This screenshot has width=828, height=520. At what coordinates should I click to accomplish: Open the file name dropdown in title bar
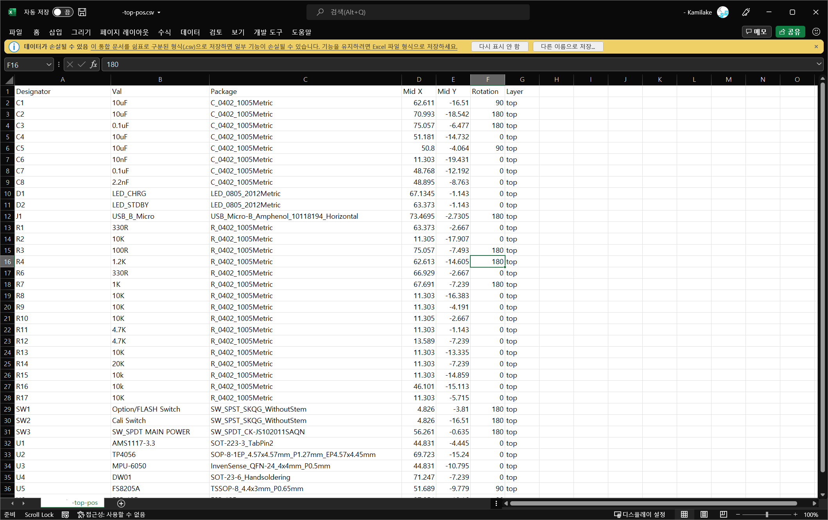(x=159, y=13)
